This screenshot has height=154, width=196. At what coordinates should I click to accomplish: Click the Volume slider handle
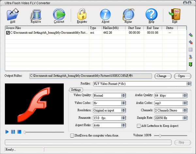point(160,135)
